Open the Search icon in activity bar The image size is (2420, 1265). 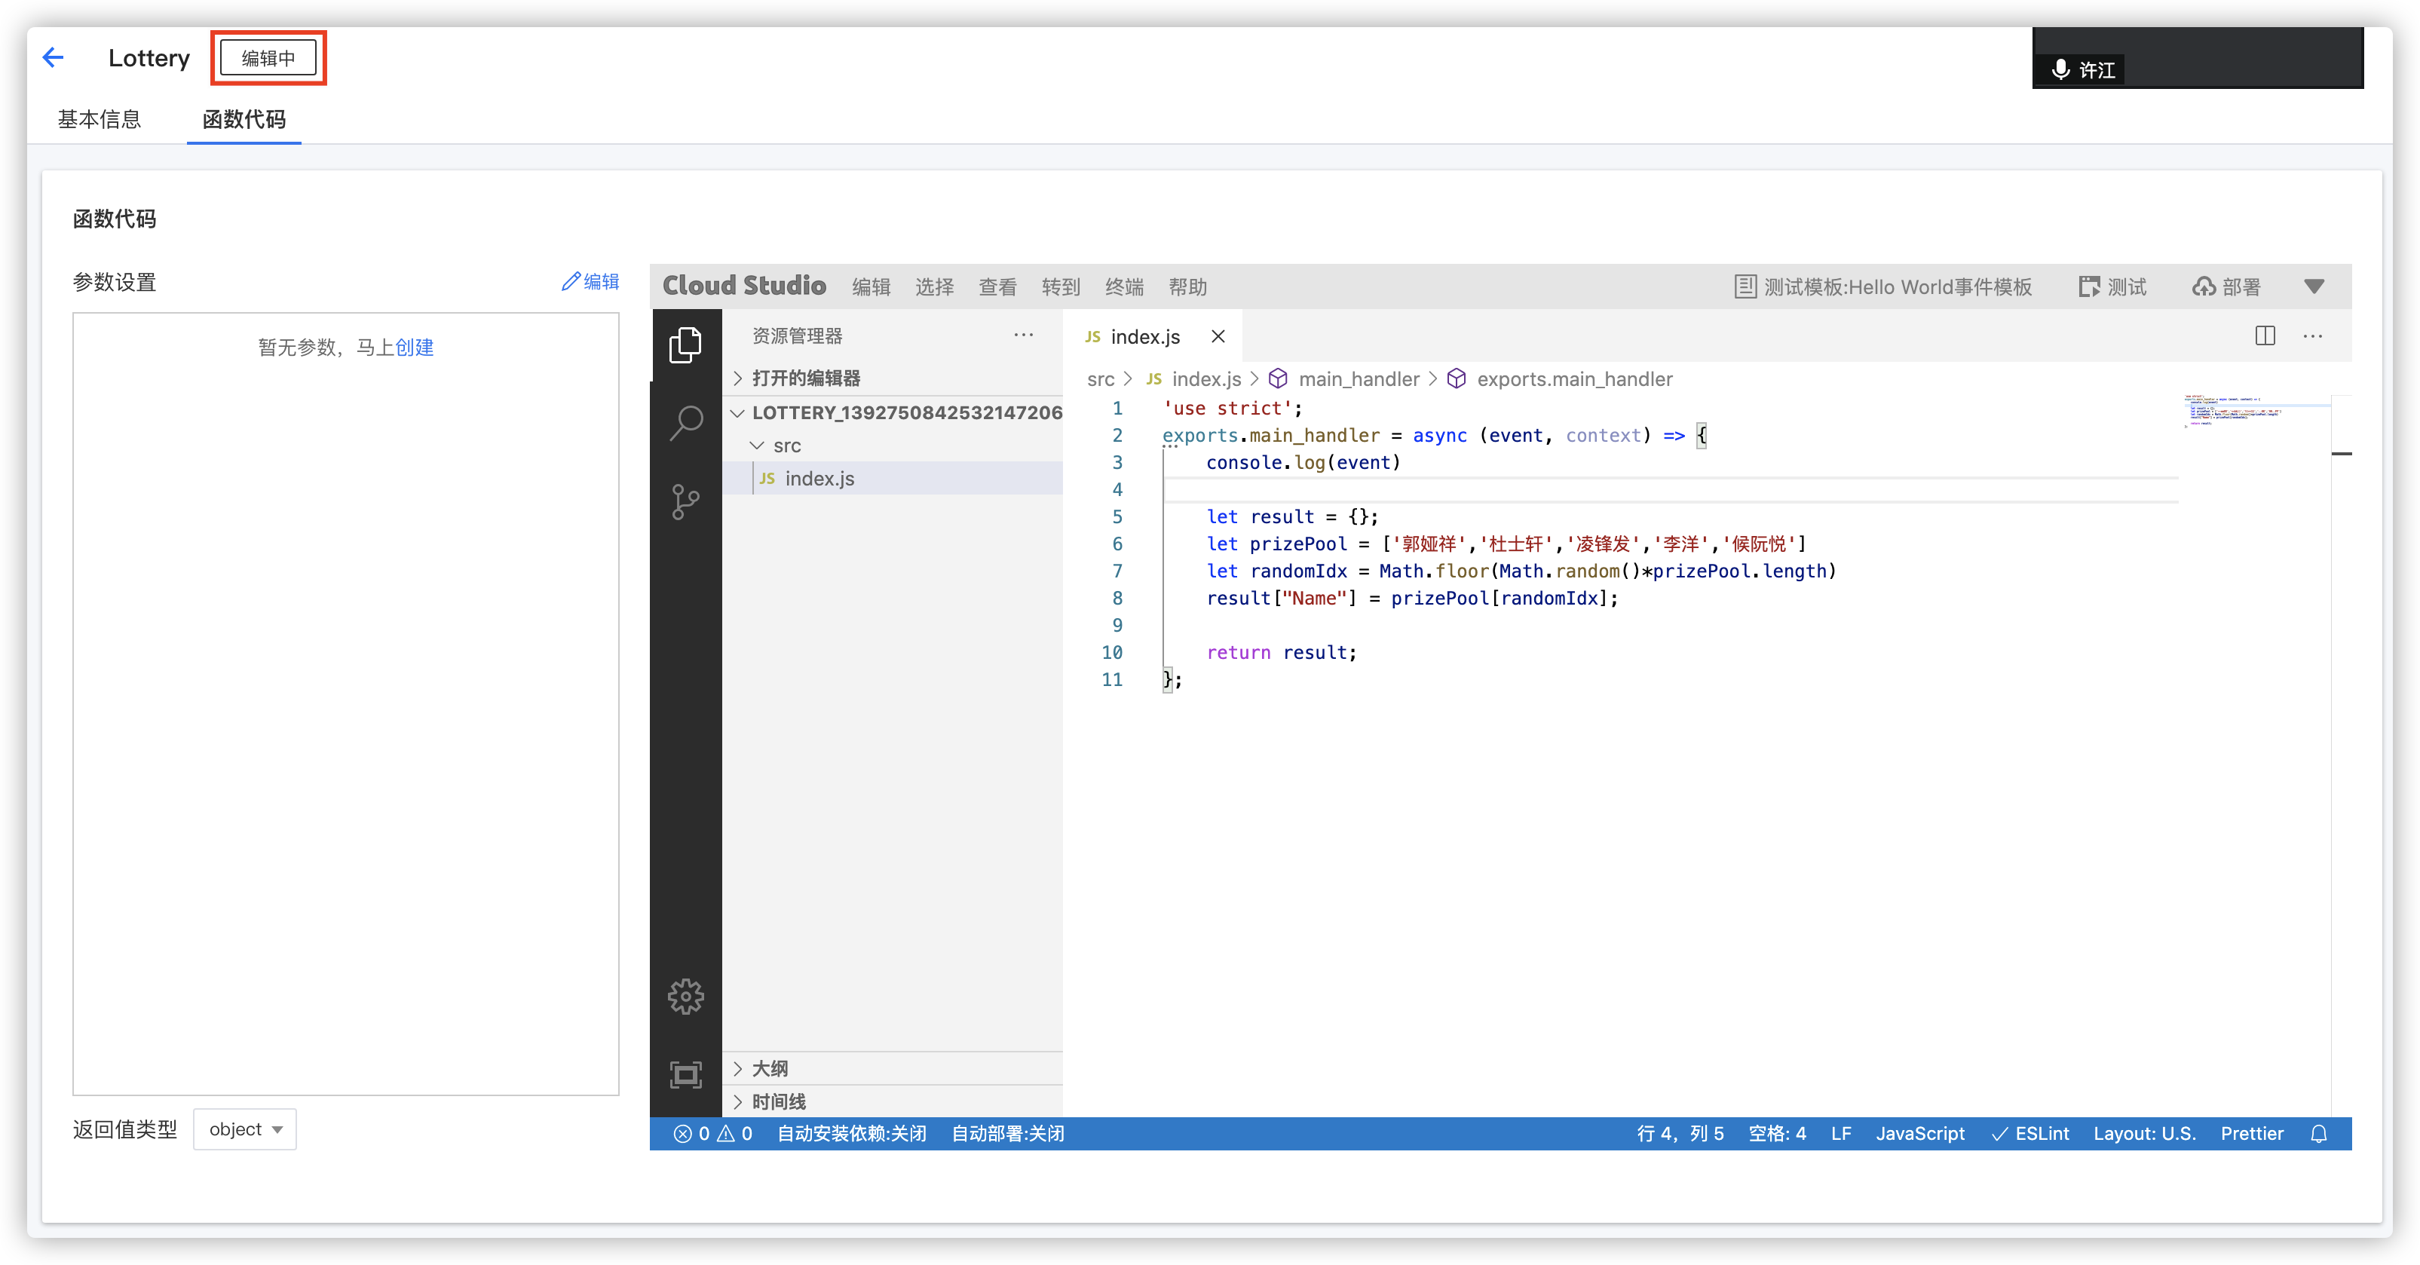[x=686, y=423]
